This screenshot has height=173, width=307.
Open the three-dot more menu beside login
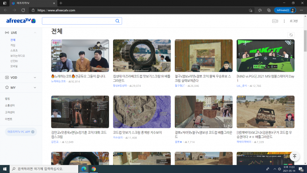[x=284, y=21]
